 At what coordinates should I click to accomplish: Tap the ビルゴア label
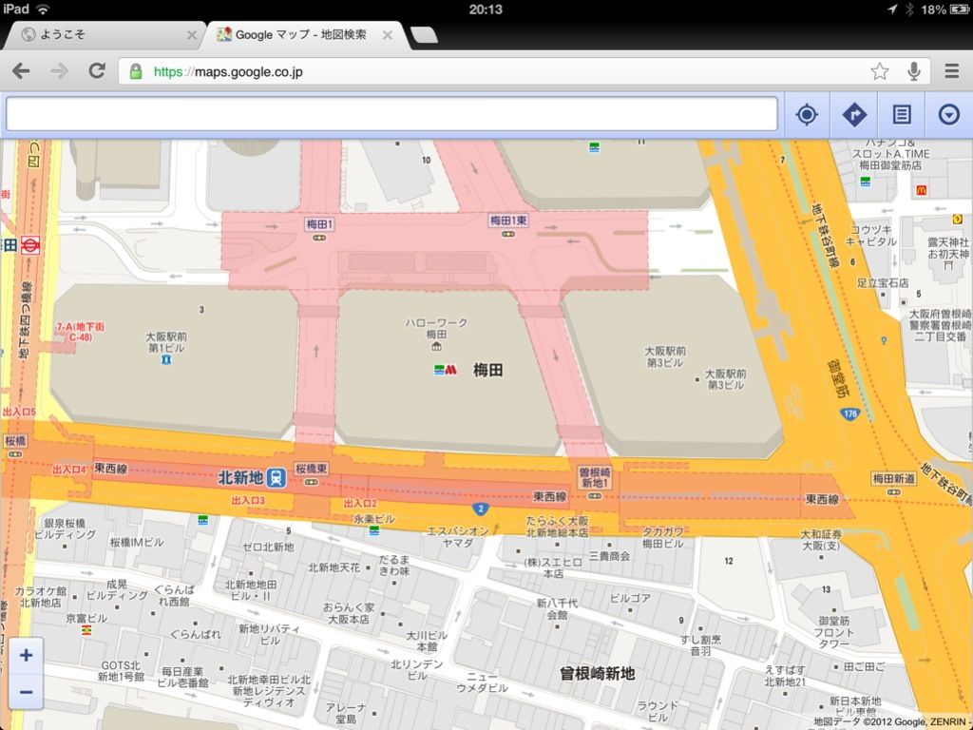(x=630, y=599)
